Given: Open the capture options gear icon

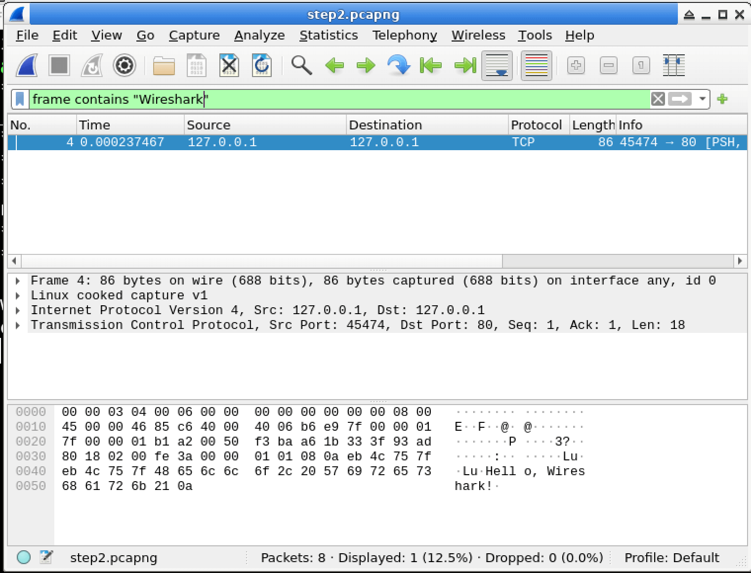Looking at the screenshot, I should pyautogui.click(x=124, y=65).
